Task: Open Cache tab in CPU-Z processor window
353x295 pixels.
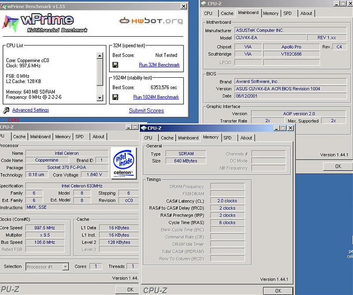Action: 19,137
